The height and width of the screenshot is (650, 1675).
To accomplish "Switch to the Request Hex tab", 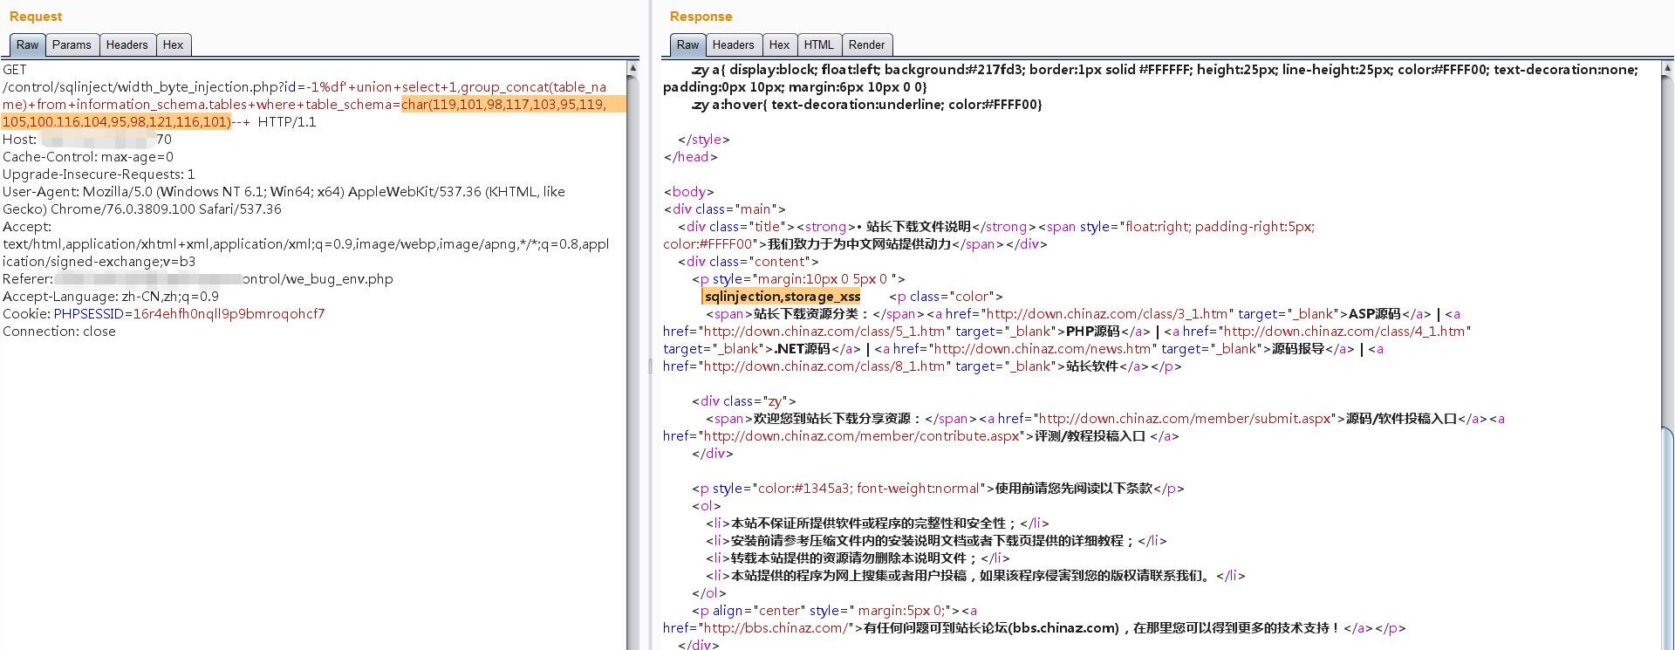I will 174,45.
